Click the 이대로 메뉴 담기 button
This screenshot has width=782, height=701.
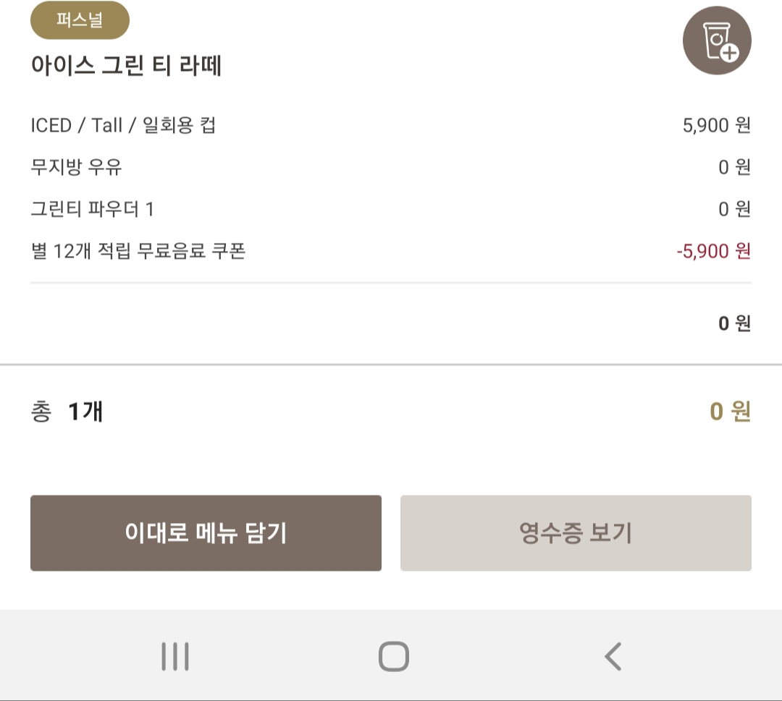pyautogui.click(x=206, y=533)
